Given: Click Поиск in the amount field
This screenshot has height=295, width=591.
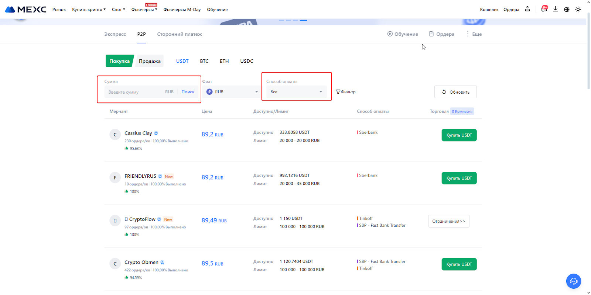Looking at the screenshot, I should (188, 92).
